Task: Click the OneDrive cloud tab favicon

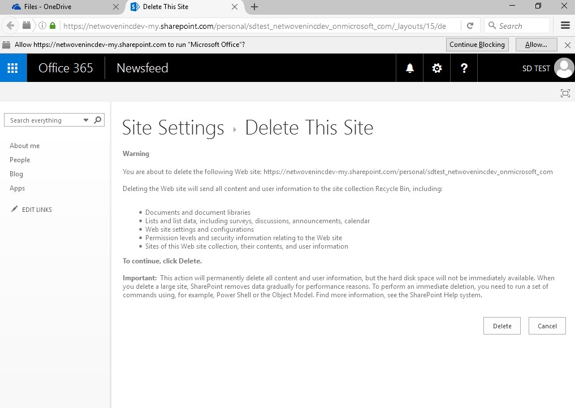Action: click(x=16, y=7)
